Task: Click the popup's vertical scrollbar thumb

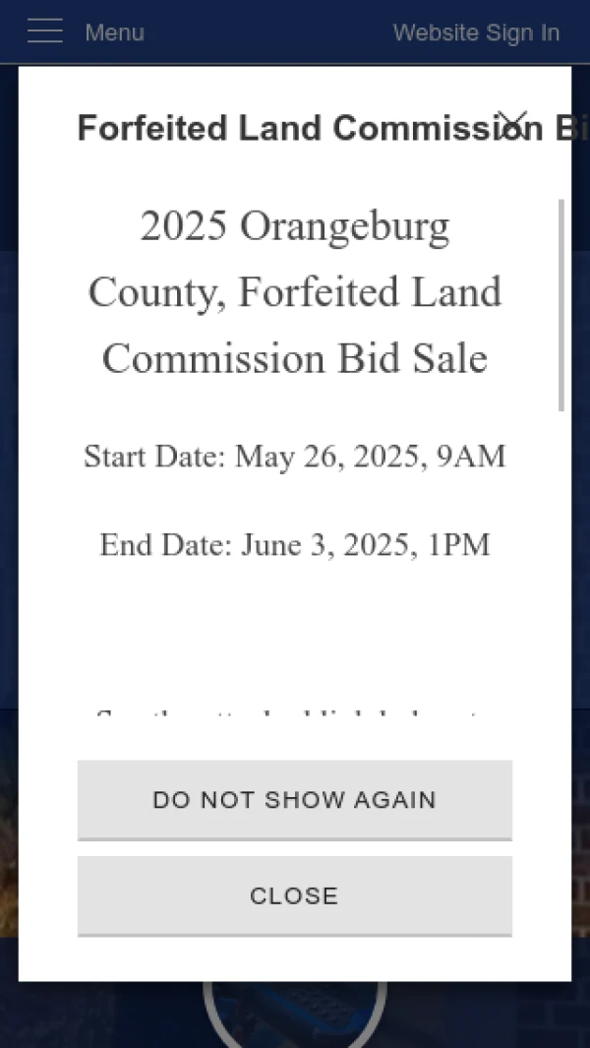Action: coord(561,305)
